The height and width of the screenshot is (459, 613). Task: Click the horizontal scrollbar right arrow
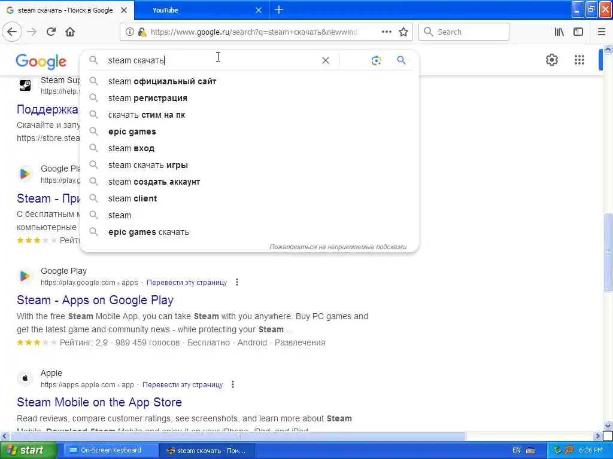pyautogui.click(x=597, y=436)
